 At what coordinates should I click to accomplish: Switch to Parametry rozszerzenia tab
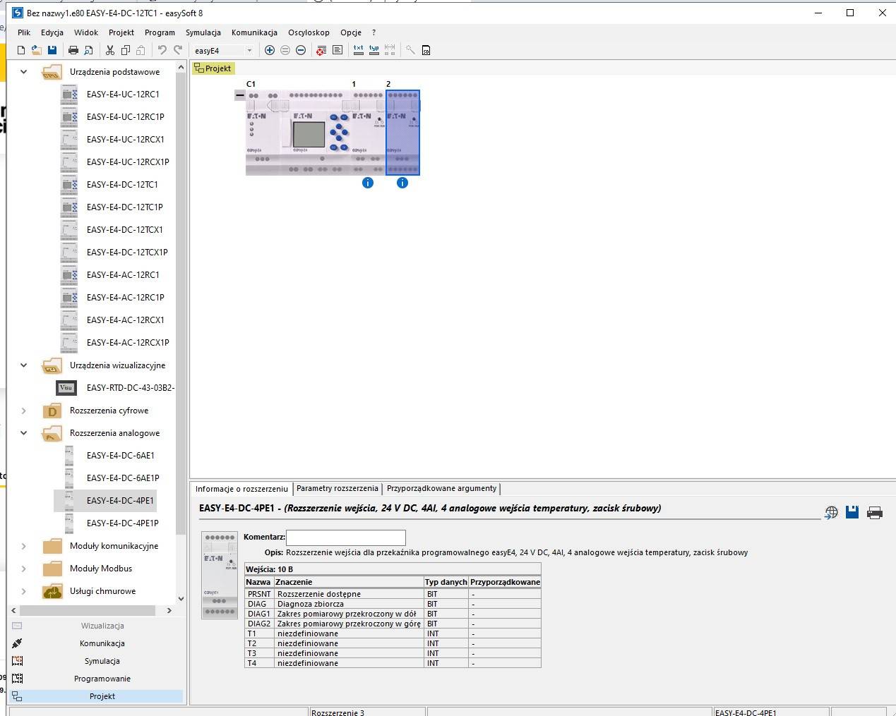pos(337,488)
